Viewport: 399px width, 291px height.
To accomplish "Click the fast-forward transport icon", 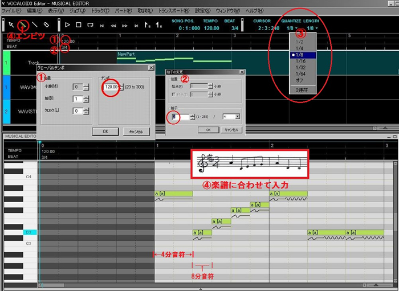I will point(126,25).
